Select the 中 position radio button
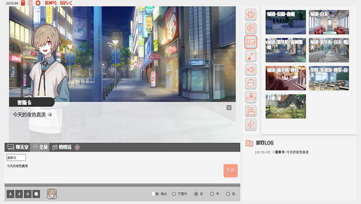This screenshot has height=204, width=361. pyautogui.click(x=212, y=194)
